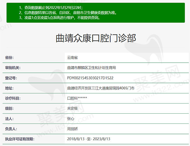The height and width of the screenshot is (146, 190).
Task: Click the 省份 label
Action: (9, 57)
